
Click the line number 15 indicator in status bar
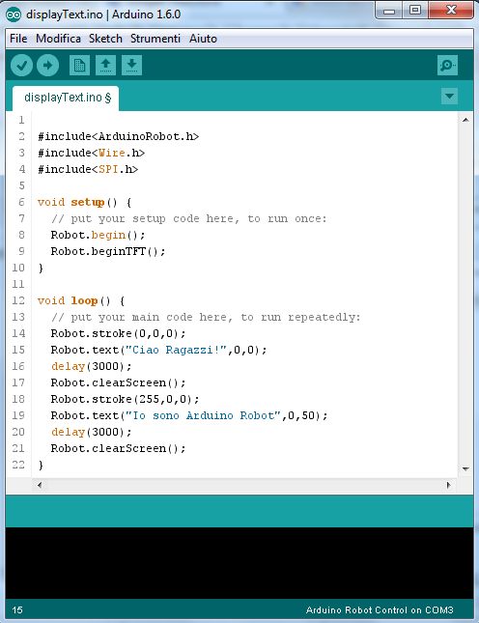[x=17, y=610]
